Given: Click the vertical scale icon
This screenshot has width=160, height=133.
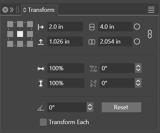Looking at the screenshot, I should 41,83.
